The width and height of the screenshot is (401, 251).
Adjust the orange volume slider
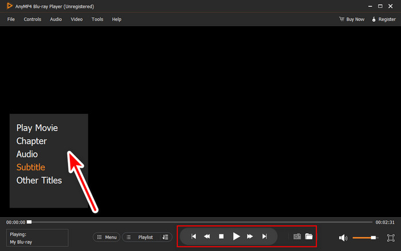[365, 238]
